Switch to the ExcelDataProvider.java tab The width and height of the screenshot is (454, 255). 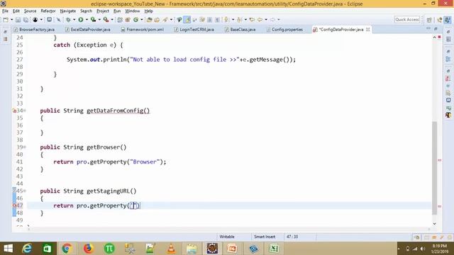88,30
